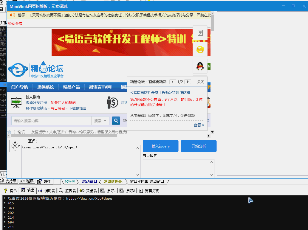Click the 精易论坛 forum logo
308x230 pixels.
[36, 69]
